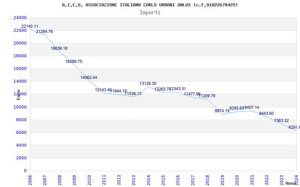The image size is (300, 187).
Task: Click the data label 8874.19
Action: point(222,111)
